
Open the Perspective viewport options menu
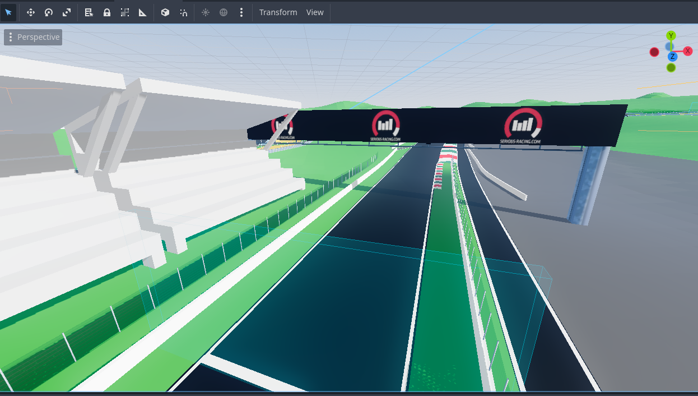pyautogui.click(x=33, y=37)
